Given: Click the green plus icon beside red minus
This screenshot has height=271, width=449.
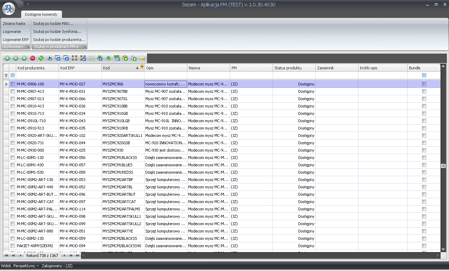Looking at the screenshot, I should [24, 58].
